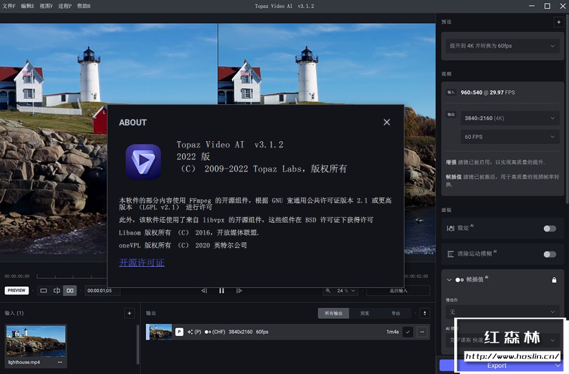Click the input list vertical scrollbar
Screen dimensions: 569x374
137,344
